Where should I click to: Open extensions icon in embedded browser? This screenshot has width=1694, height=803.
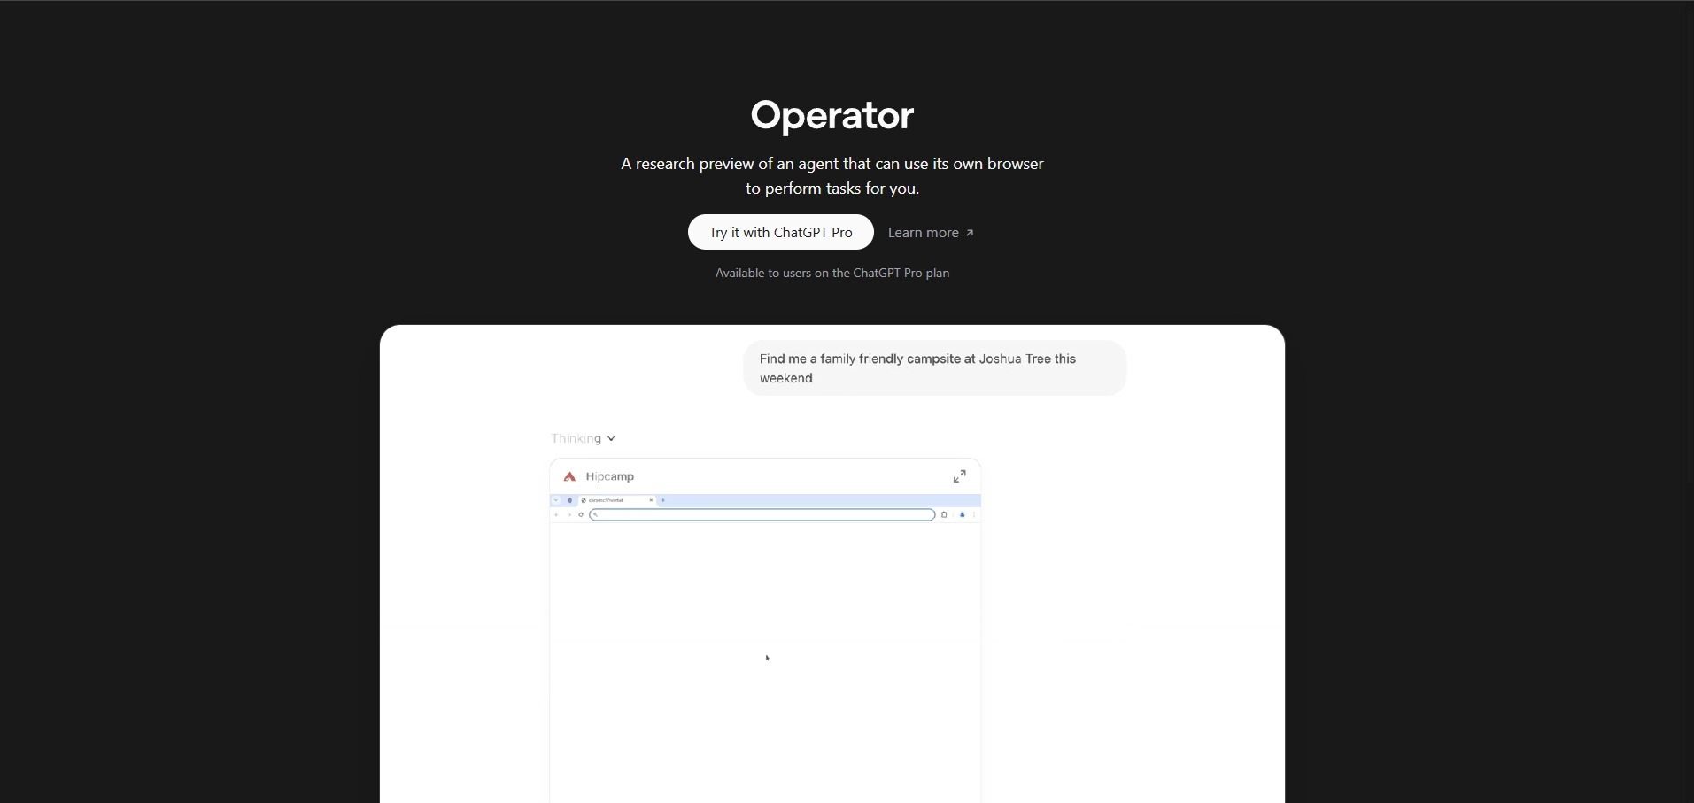tap(944, 514)
